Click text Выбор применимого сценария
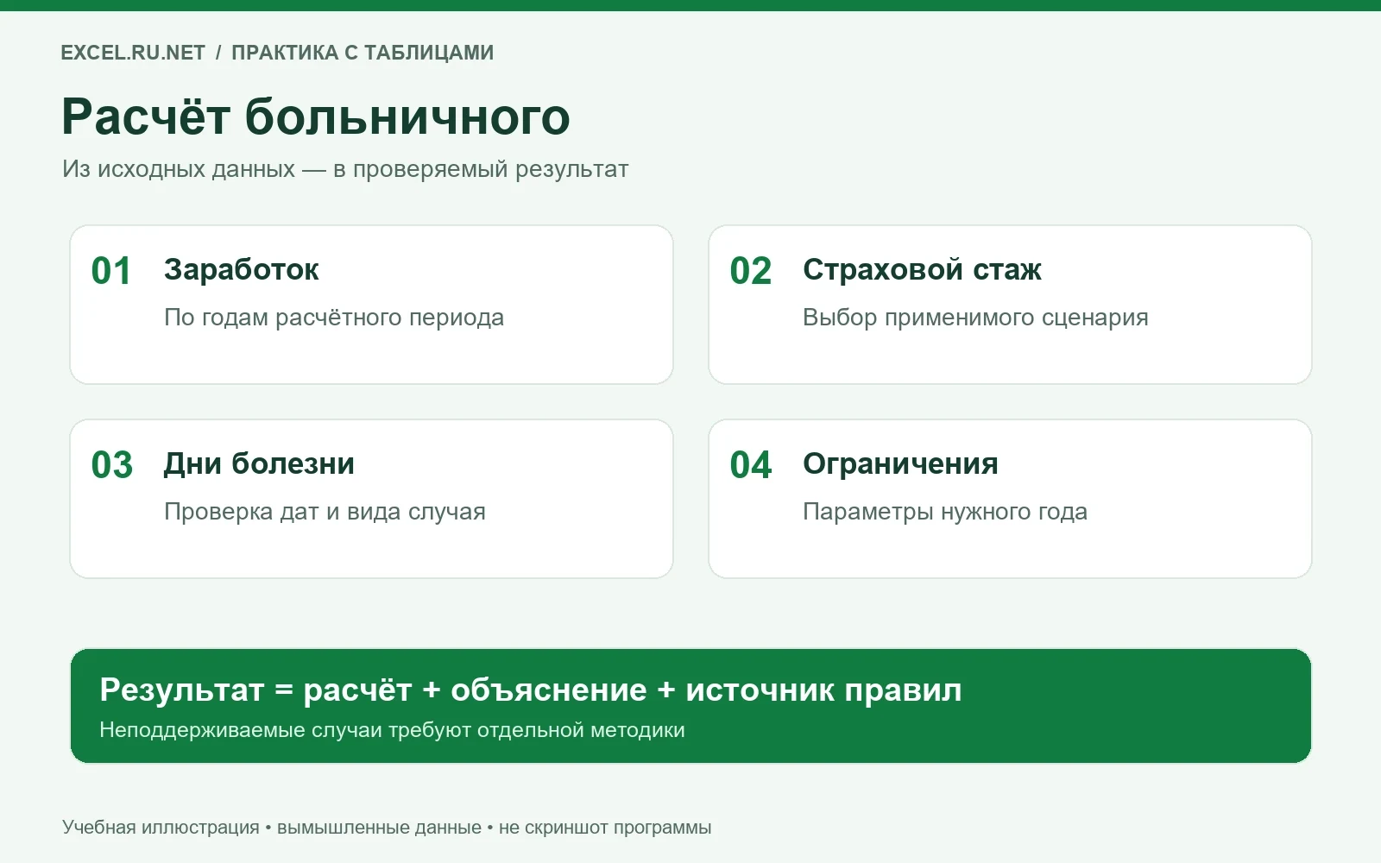The width and height of the screenshot is (1381, 863). tap(975, 318)
